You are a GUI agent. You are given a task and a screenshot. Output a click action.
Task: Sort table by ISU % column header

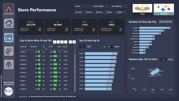point(65,47)
